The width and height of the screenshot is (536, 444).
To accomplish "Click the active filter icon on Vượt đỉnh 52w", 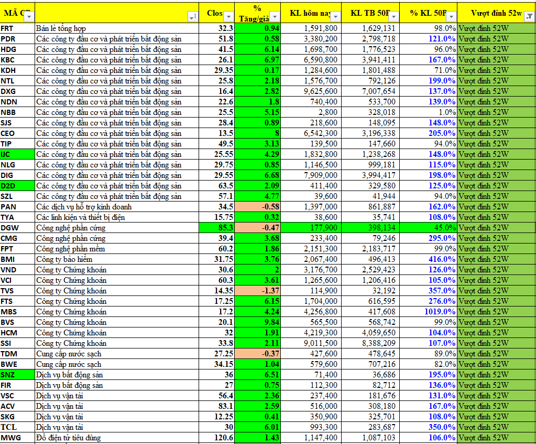I will [x=529, y=17].
